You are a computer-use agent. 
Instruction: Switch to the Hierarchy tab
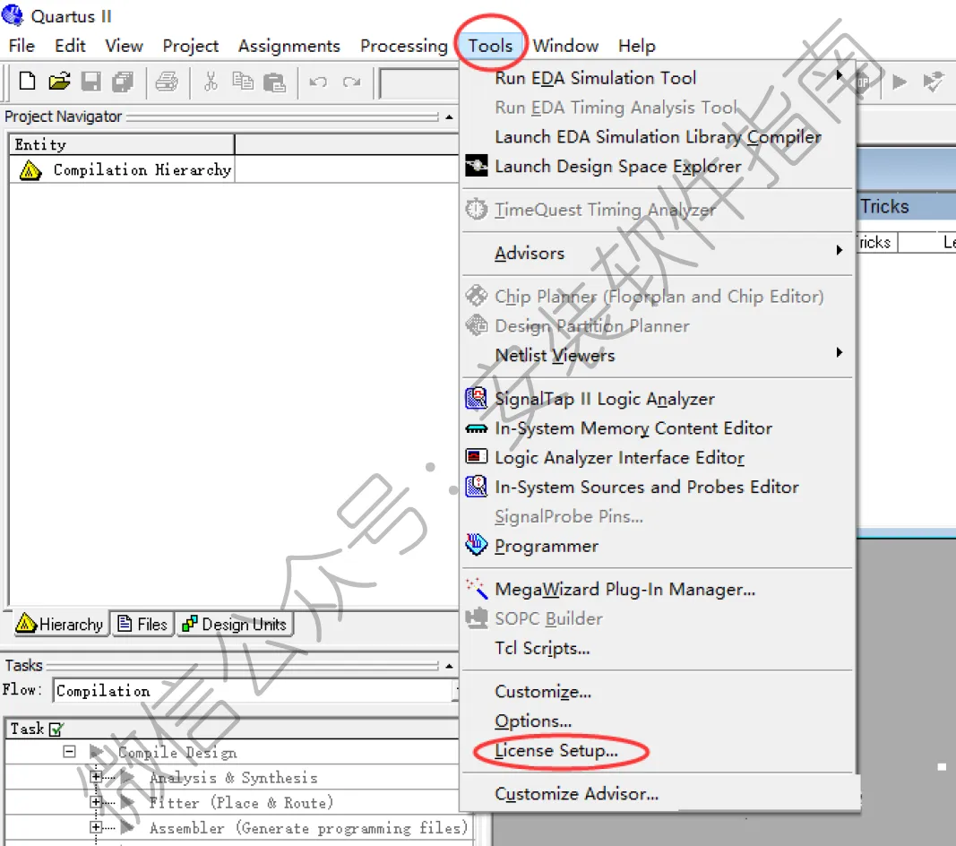60,624
